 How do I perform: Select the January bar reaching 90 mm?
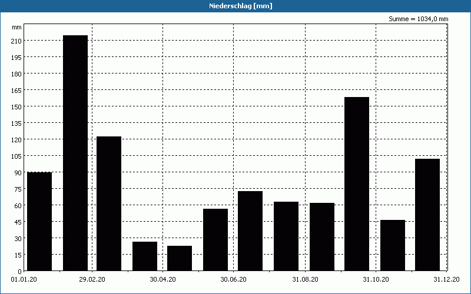tap(39, 222)
